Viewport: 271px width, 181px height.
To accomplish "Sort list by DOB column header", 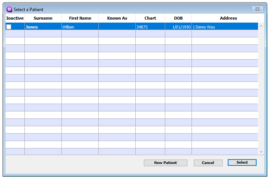I will click(x=178, y=18).
